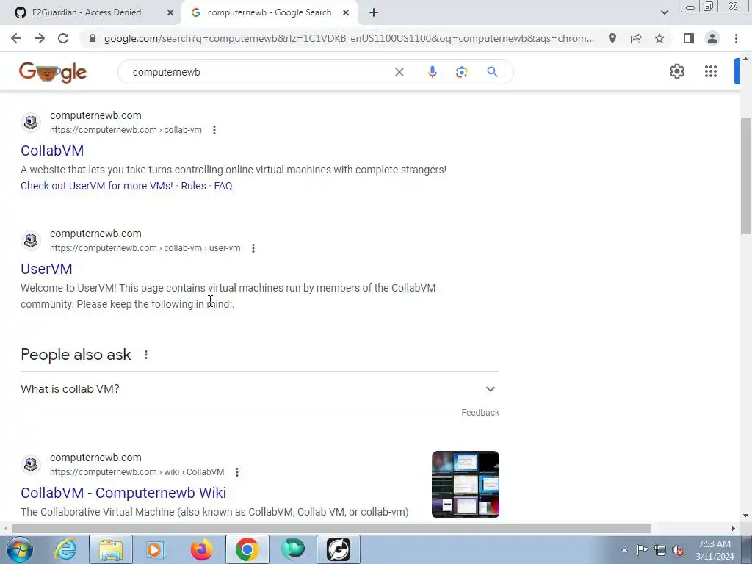752x564 pixels.
Task: Open location settings icon in address bar
Action: tap(612, 38)
